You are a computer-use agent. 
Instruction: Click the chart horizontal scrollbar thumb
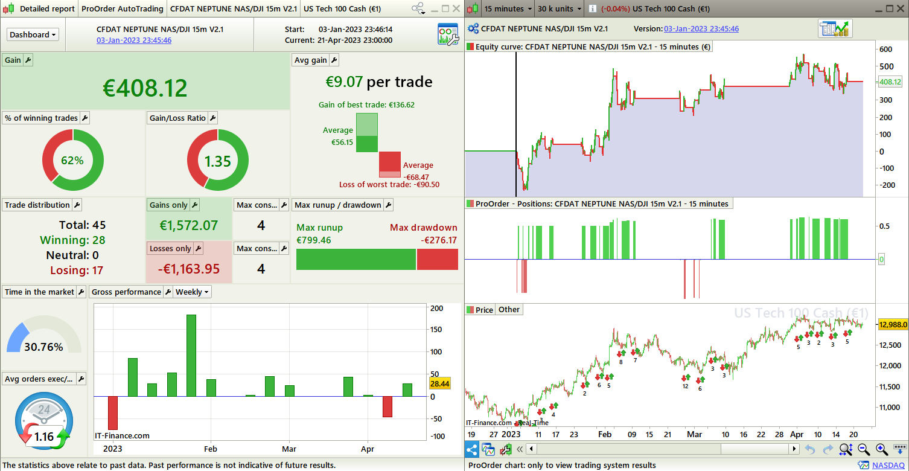click(x=628, y=449)
